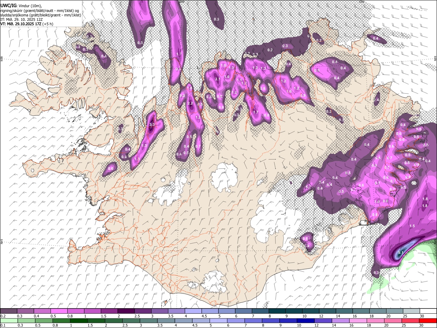This screenshot has height=328, width=437.
Task: Click the palest green swatch above 0.1
Action: 9,320
